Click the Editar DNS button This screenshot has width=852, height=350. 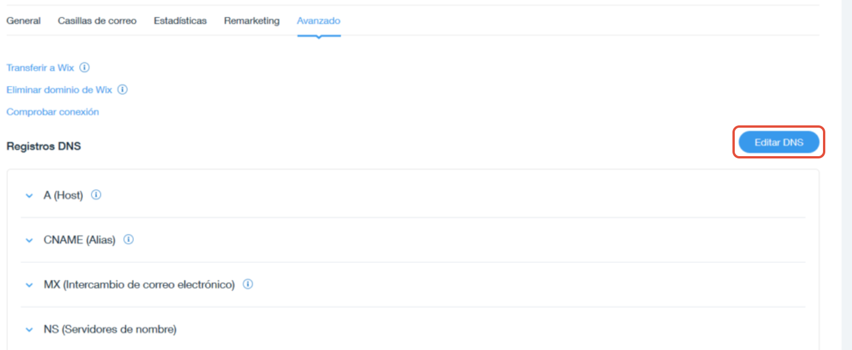point(779,142)
